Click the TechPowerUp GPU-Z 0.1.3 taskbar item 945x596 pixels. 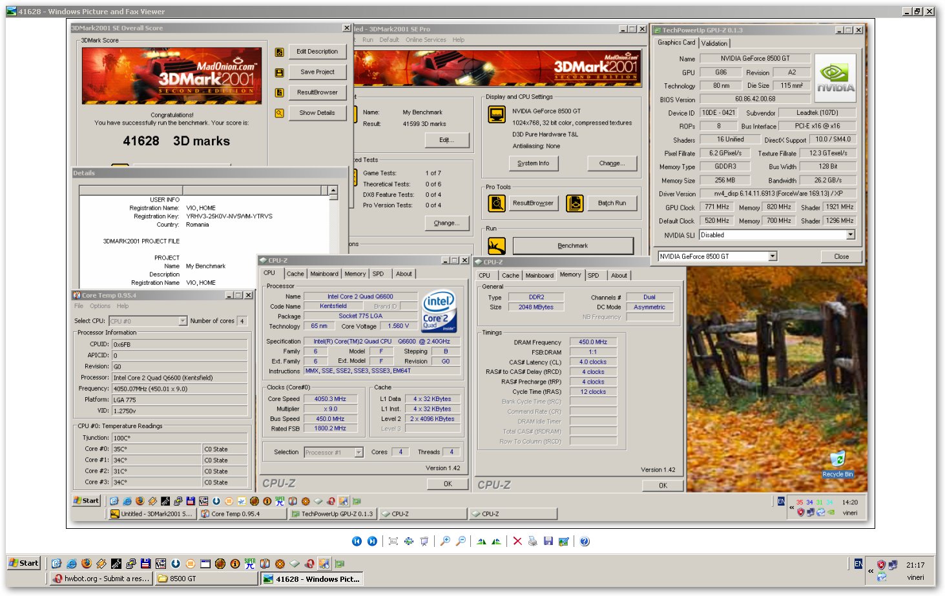pyautogui.click(x=332, y=515)
